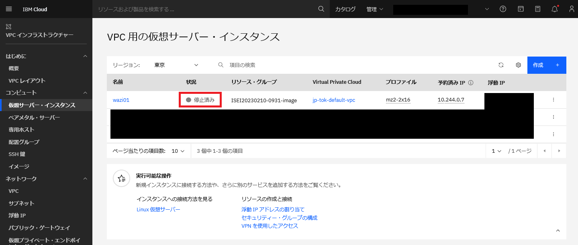Screen dimensions: 578x245
Task: Click the info icon beside 予約済み IP
Action: 471,83
